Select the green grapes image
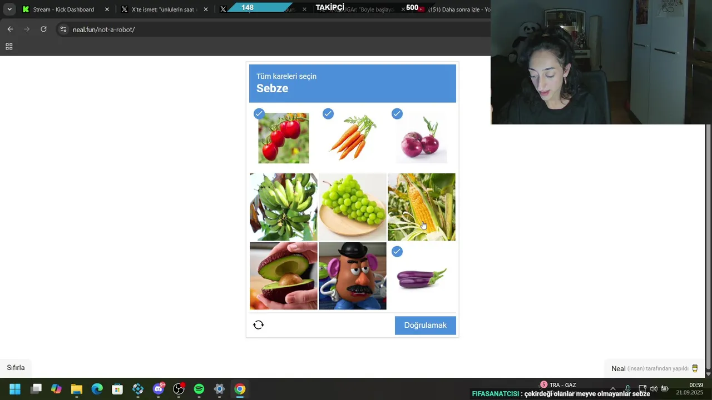The image size is (712, 400). [353, 207]
